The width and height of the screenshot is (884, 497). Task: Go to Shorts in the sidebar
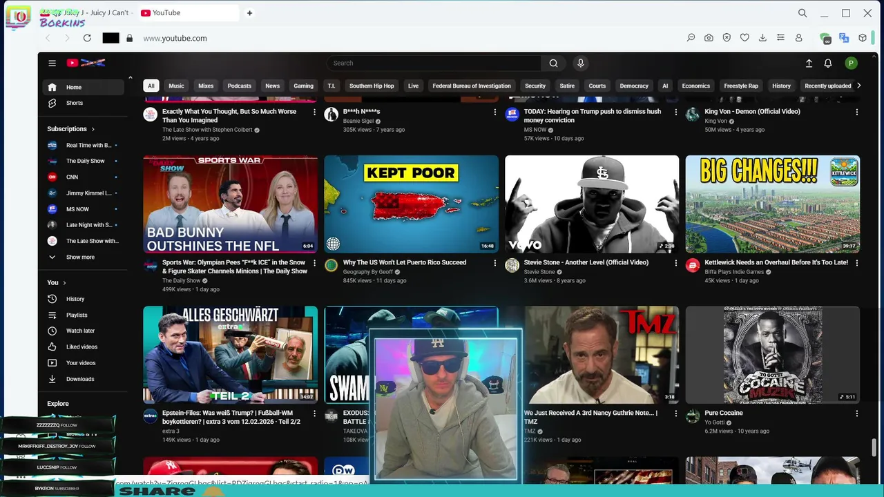point(74,103)
